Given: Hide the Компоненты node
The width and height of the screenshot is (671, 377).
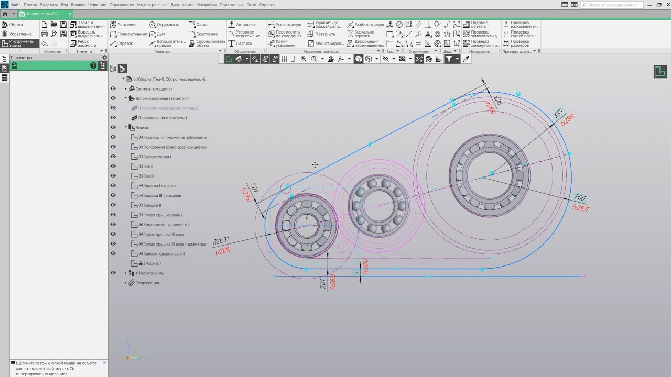Looking at the screenshot, I should coord(113,273).
